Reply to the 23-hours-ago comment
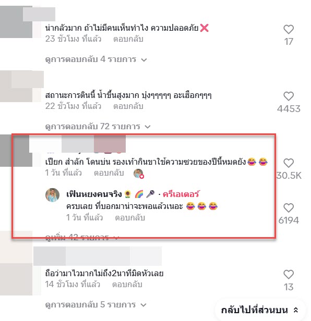 128,39
